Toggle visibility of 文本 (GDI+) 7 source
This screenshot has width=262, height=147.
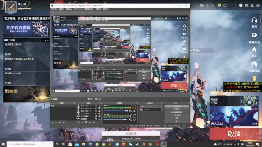pyautogui.click(x=96, y=106)
